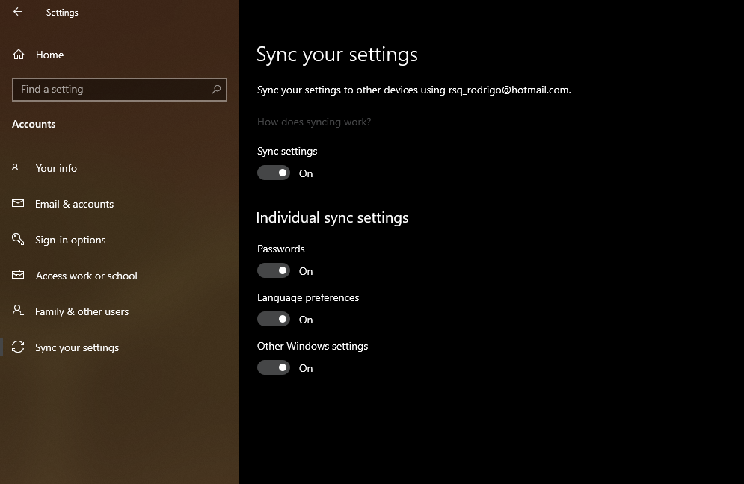744x484 pixels.
Task: Click the Language preferences label
Action: point(308,298)
